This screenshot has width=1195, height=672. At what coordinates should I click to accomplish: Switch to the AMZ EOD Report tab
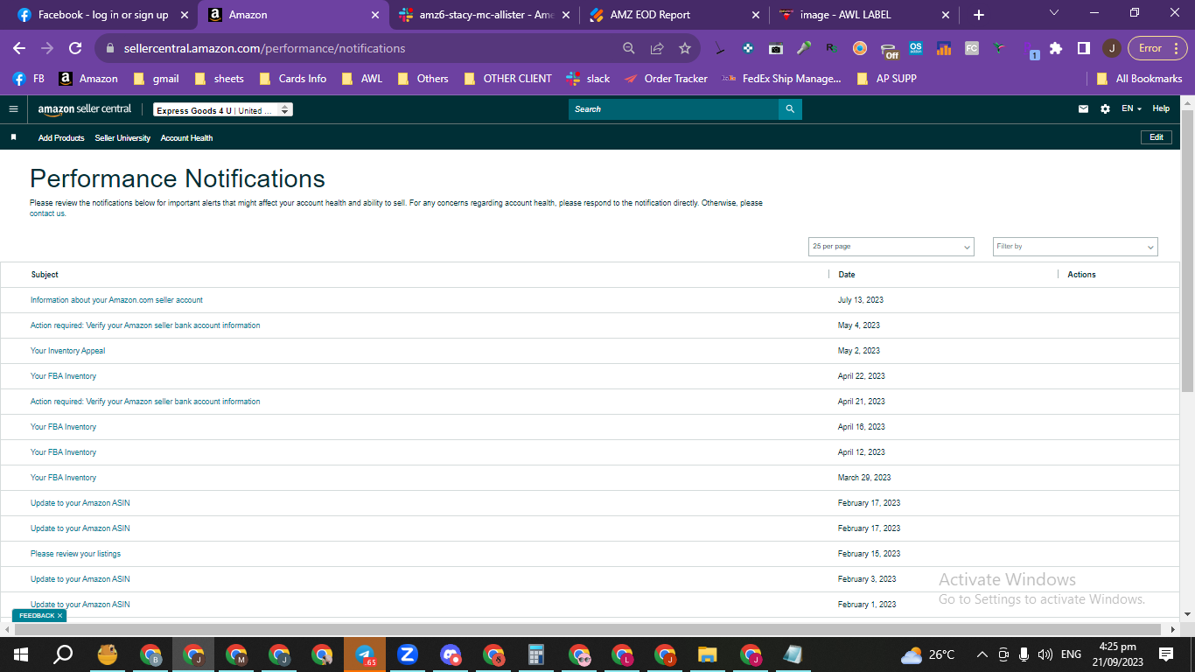pos(674,15)
